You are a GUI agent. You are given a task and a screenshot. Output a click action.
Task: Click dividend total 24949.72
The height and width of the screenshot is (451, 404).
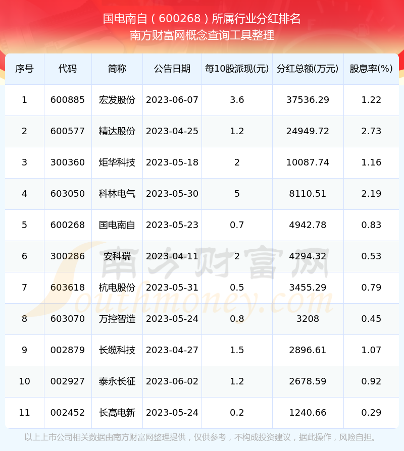(308, 131)
